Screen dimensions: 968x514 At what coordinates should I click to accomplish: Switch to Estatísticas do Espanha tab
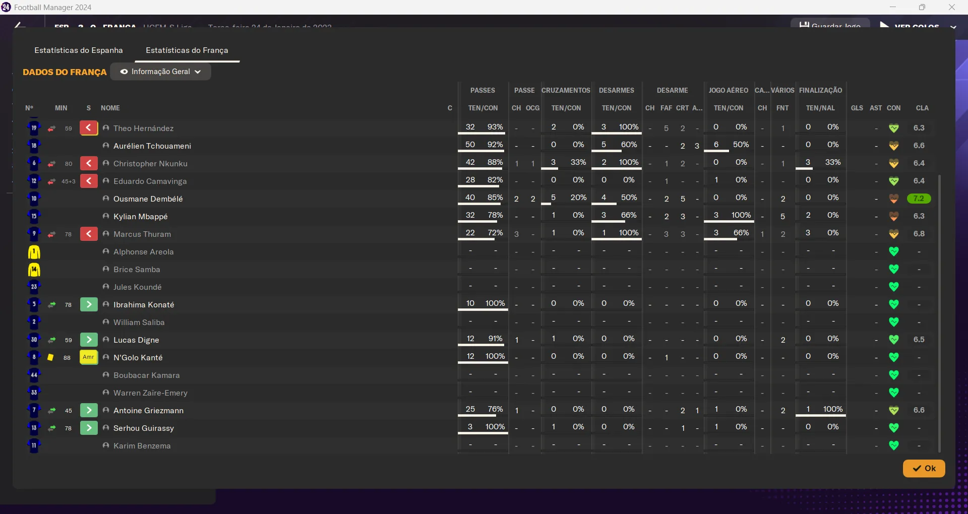(x=79, y=50)
